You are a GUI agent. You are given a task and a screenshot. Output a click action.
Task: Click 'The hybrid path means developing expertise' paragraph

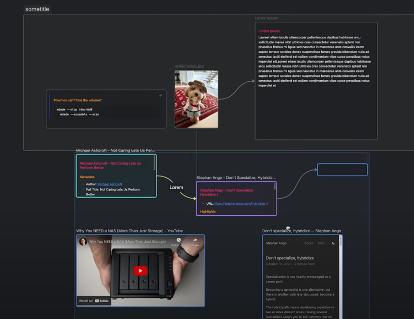click(300, 312)
